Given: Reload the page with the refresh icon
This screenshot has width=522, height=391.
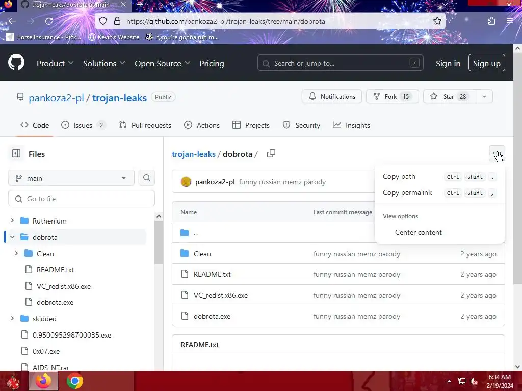Looking at the screenshot, I should point(49,21).
